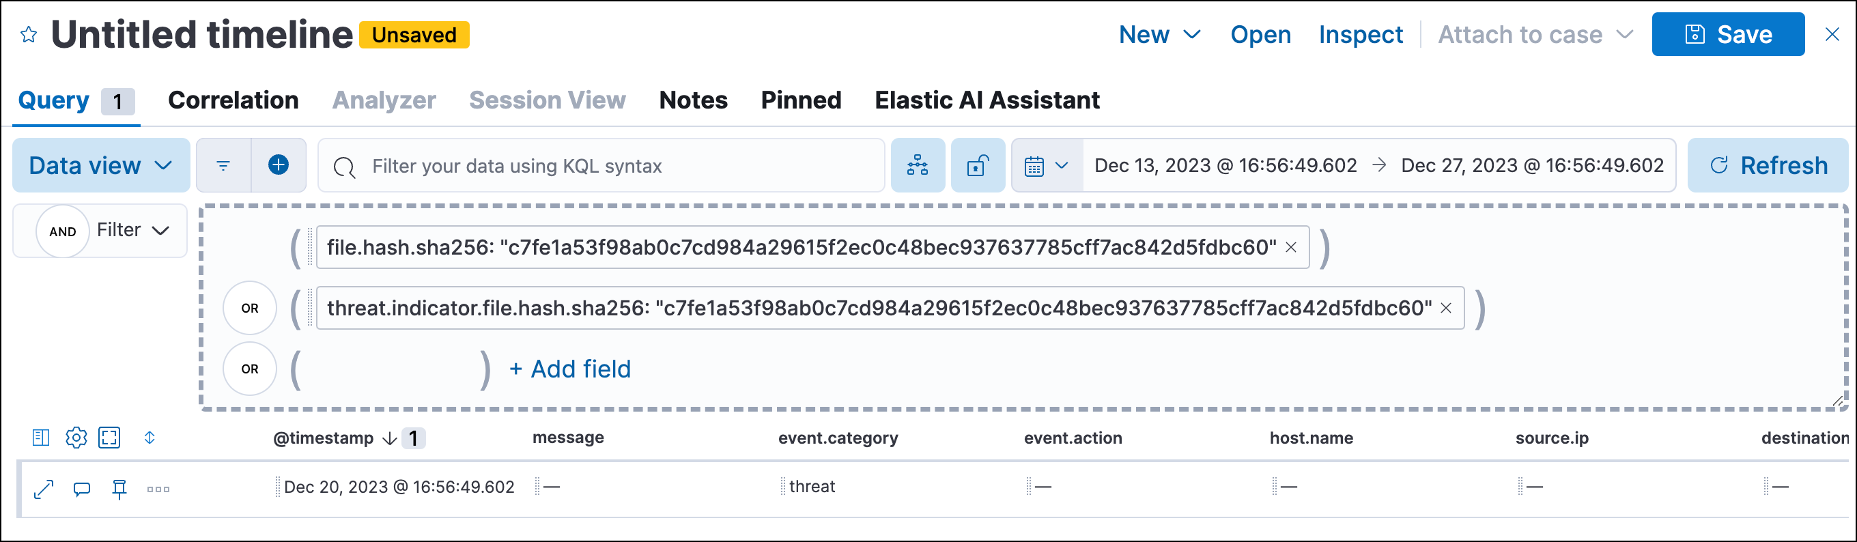Click the favorite star icon beside the title
The image size is (1857, 542).
click(x=29, y=35)
